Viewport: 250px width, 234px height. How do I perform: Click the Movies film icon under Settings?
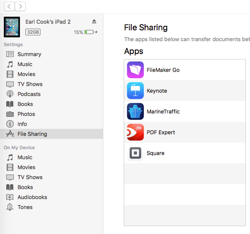(10, 74)
